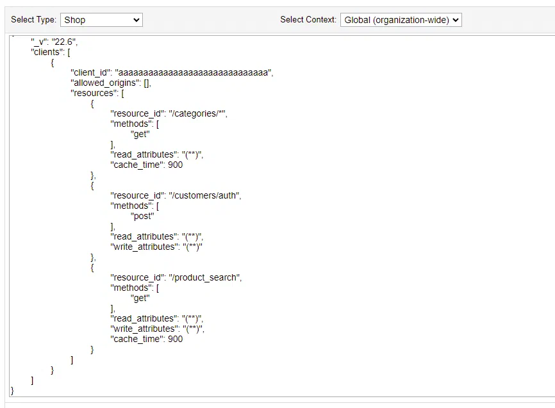Click the "clients": [ line
Viewport: 555px width, 408px height.
[51, 52]
